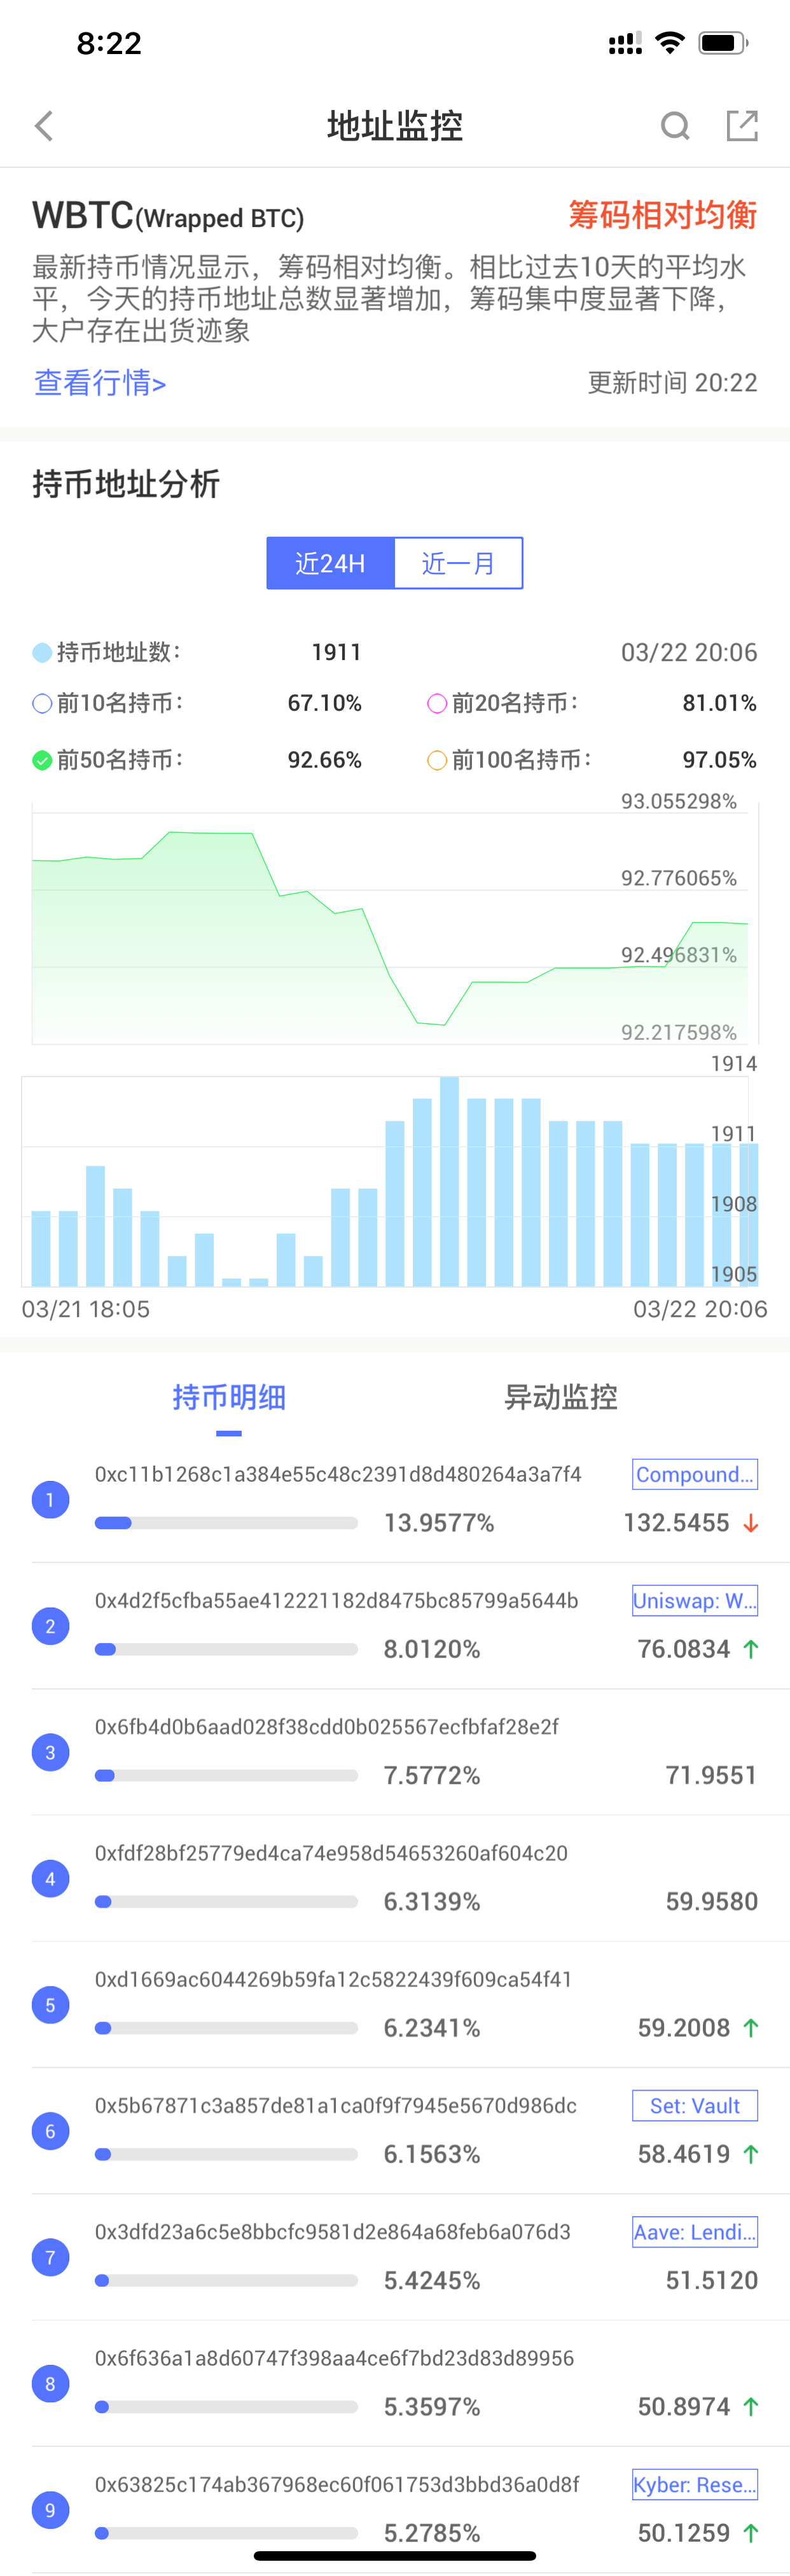Tap the 03/21 18:05 chart start label
This screenshot has width=790, height=2576.
[x=86, y=1309]
